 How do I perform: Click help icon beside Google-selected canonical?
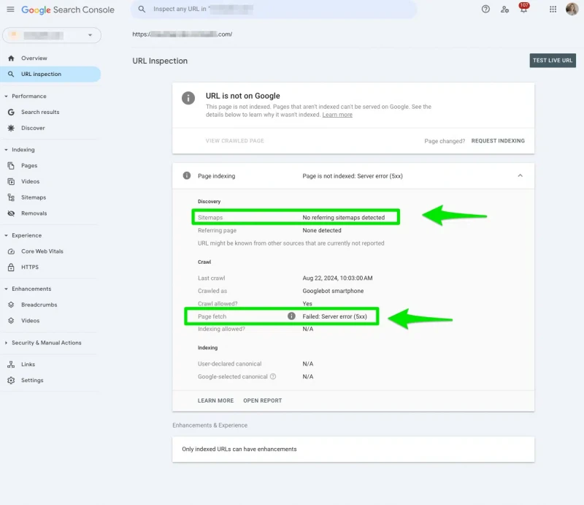point(273,376)
